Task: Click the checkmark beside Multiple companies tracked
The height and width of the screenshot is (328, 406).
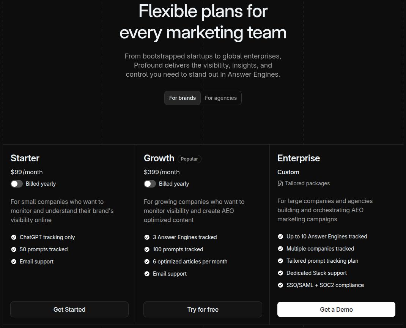Action: pos(280,249)
